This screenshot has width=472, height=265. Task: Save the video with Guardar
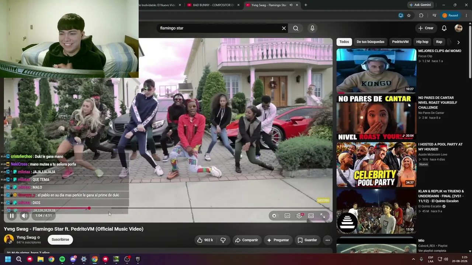[x=308, y=240]
